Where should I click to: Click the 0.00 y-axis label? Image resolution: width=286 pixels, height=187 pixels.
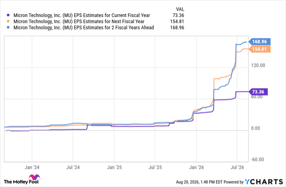click(255, 128)
